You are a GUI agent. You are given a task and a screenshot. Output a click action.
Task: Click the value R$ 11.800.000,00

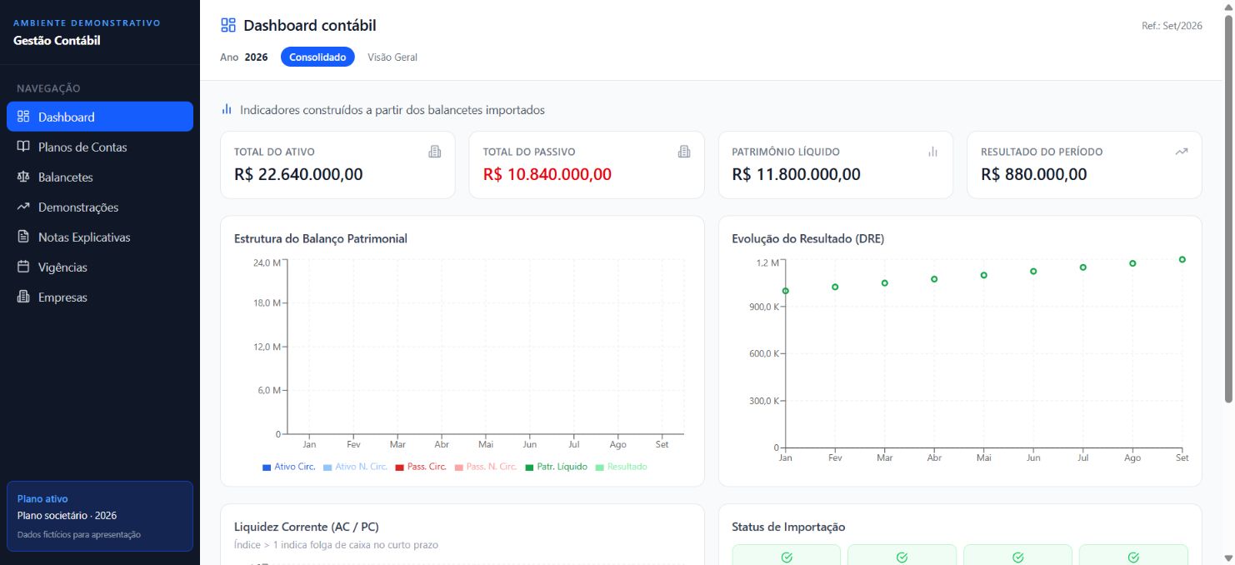796,174
